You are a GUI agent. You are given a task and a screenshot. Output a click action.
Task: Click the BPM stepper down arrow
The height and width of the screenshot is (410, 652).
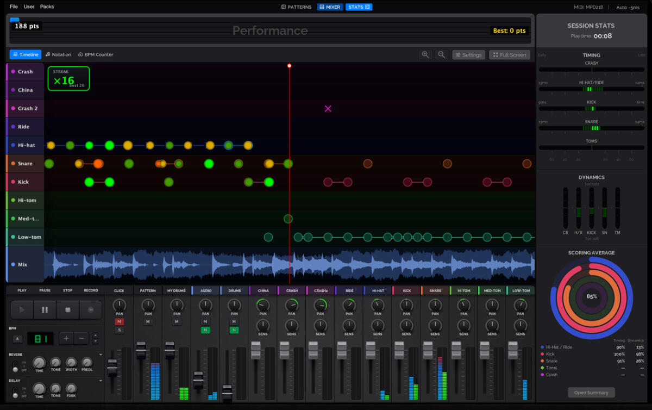pos(96,341)
